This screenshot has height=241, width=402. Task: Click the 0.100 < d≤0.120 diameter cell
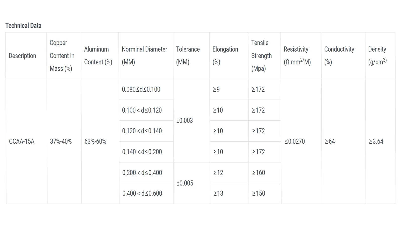pos(146,110)
